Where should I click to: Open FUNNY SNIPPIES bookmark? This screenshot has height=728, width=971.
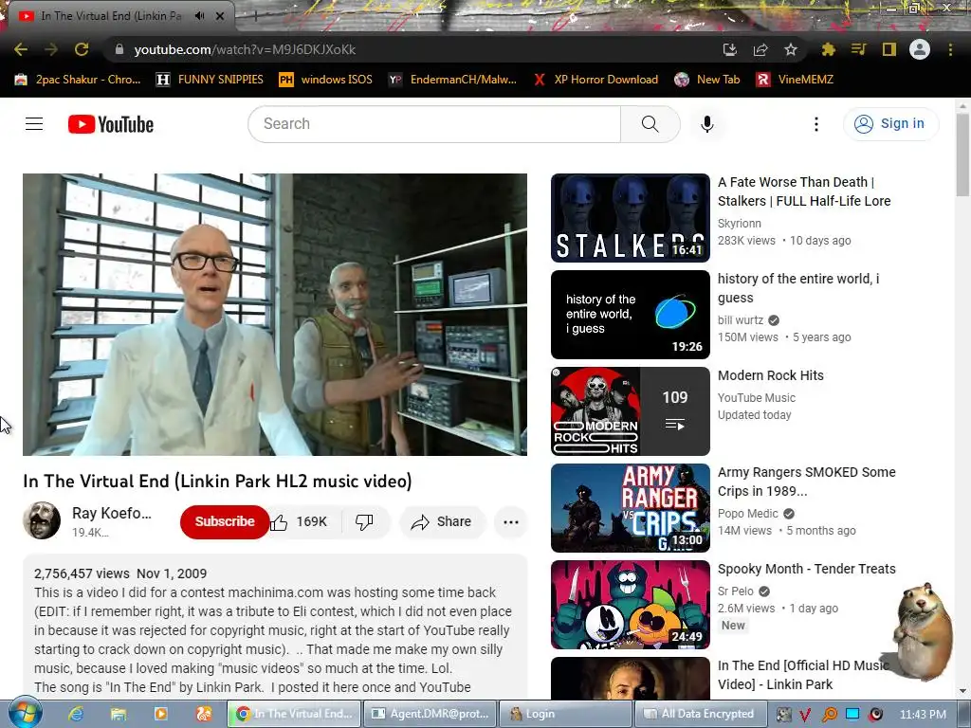pyautogui.click(x=210, y=80)
